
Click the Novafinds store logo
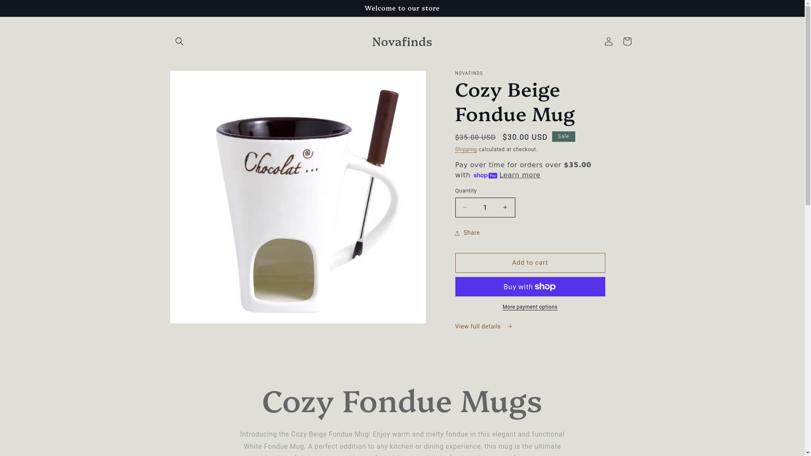tap(402, 41)
